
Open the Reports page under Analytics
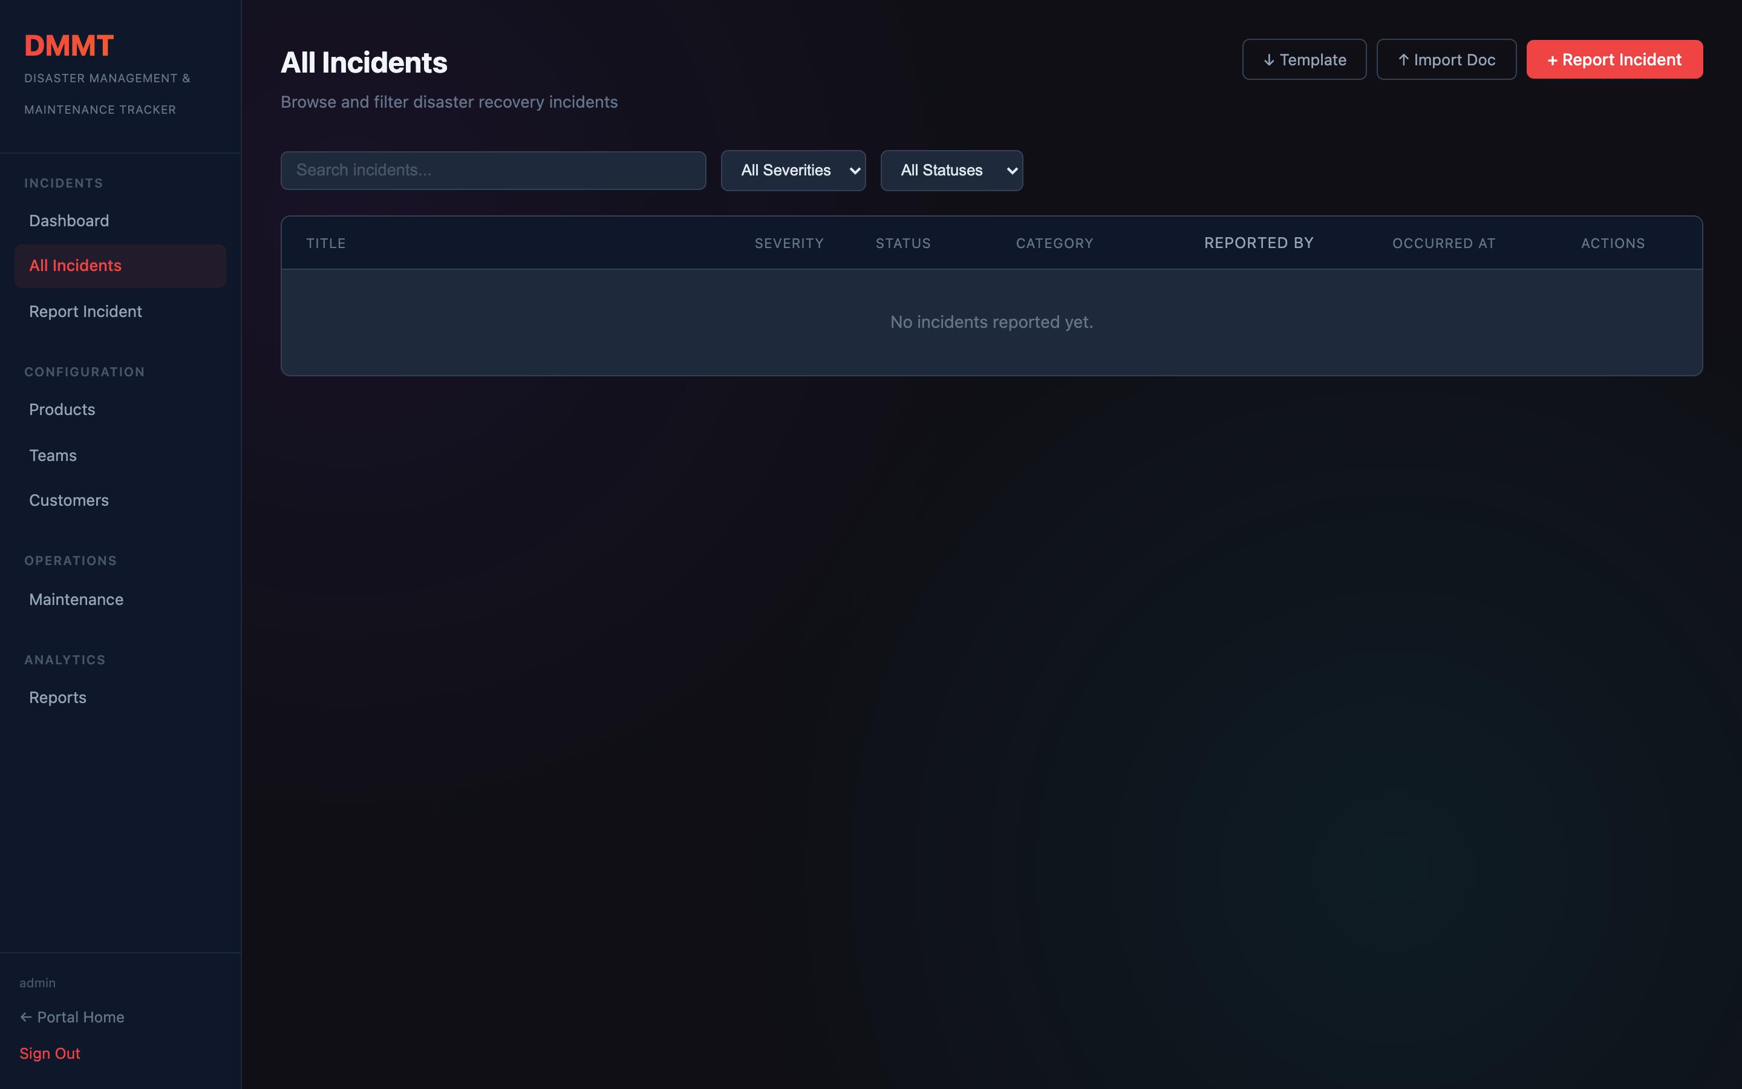coord(57,697)
